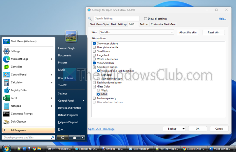Switch to F:\ File Explorer taskbar button
Viewport: 236px width, 152px height.
click(59, 149)
